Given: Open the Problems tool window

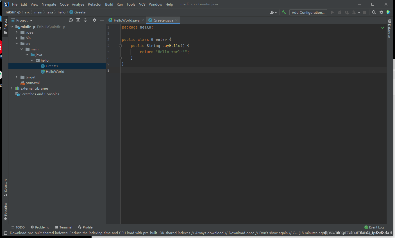Looking at the screenshot, I should (x=40, y=227).
